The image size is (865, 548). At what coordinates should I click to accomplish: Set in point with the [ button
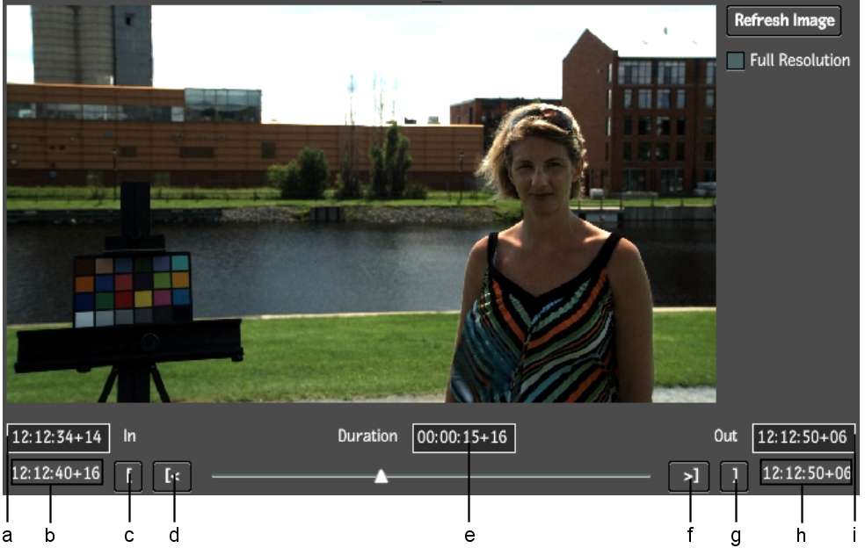point(128,476)
